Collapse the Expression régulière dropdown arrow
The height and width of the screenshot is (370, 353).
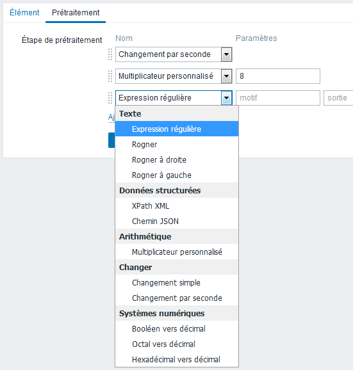click(x=226, y=98)
